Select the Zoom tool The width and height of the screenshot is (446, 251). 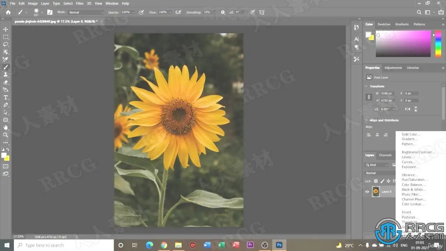tap(6, 135)
